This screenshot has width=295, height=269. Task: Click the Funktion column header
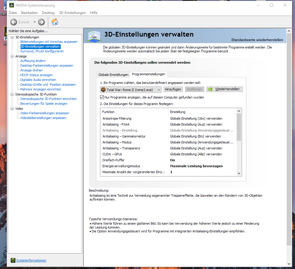tap(134, 112)
